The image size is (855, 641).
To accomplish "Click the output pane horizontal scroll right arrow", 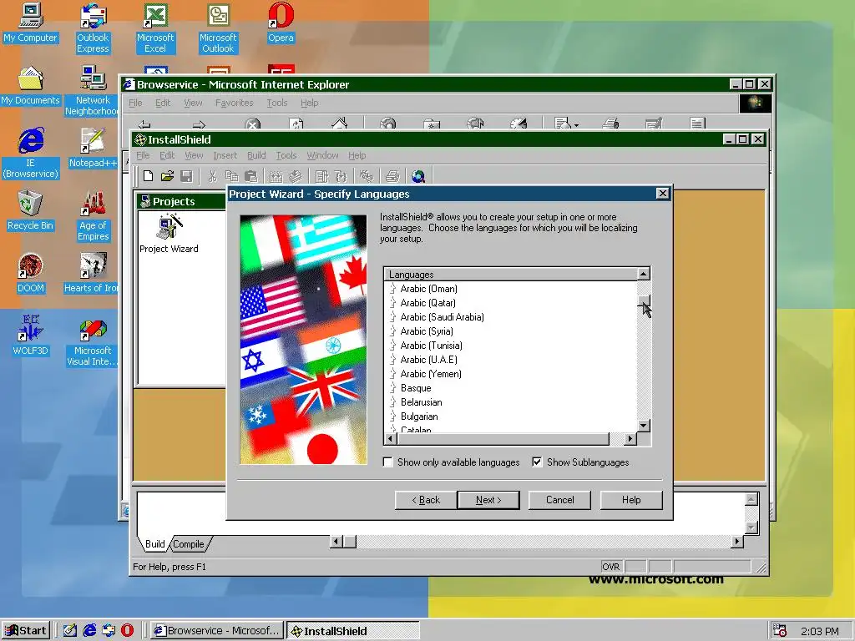I will pos(737,542).
